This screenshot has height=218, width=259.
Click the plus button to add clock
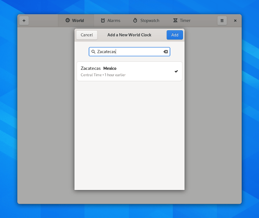tap(24, 21)
